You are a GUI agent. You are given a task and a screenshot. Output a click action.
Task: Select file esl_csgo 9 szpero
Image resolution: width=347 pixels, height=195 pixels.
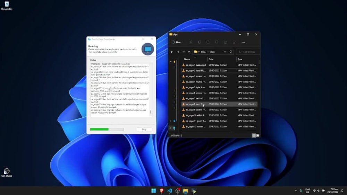(x=219, y=110)
